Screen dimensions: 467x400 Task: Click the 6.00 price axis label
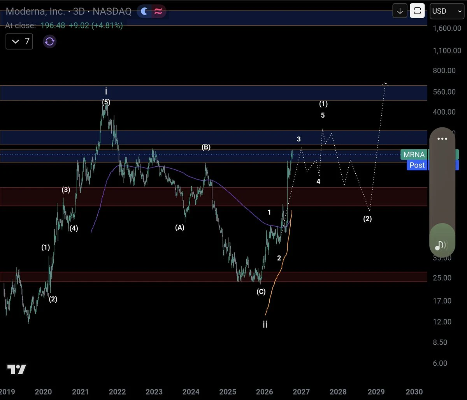[440, 363]
